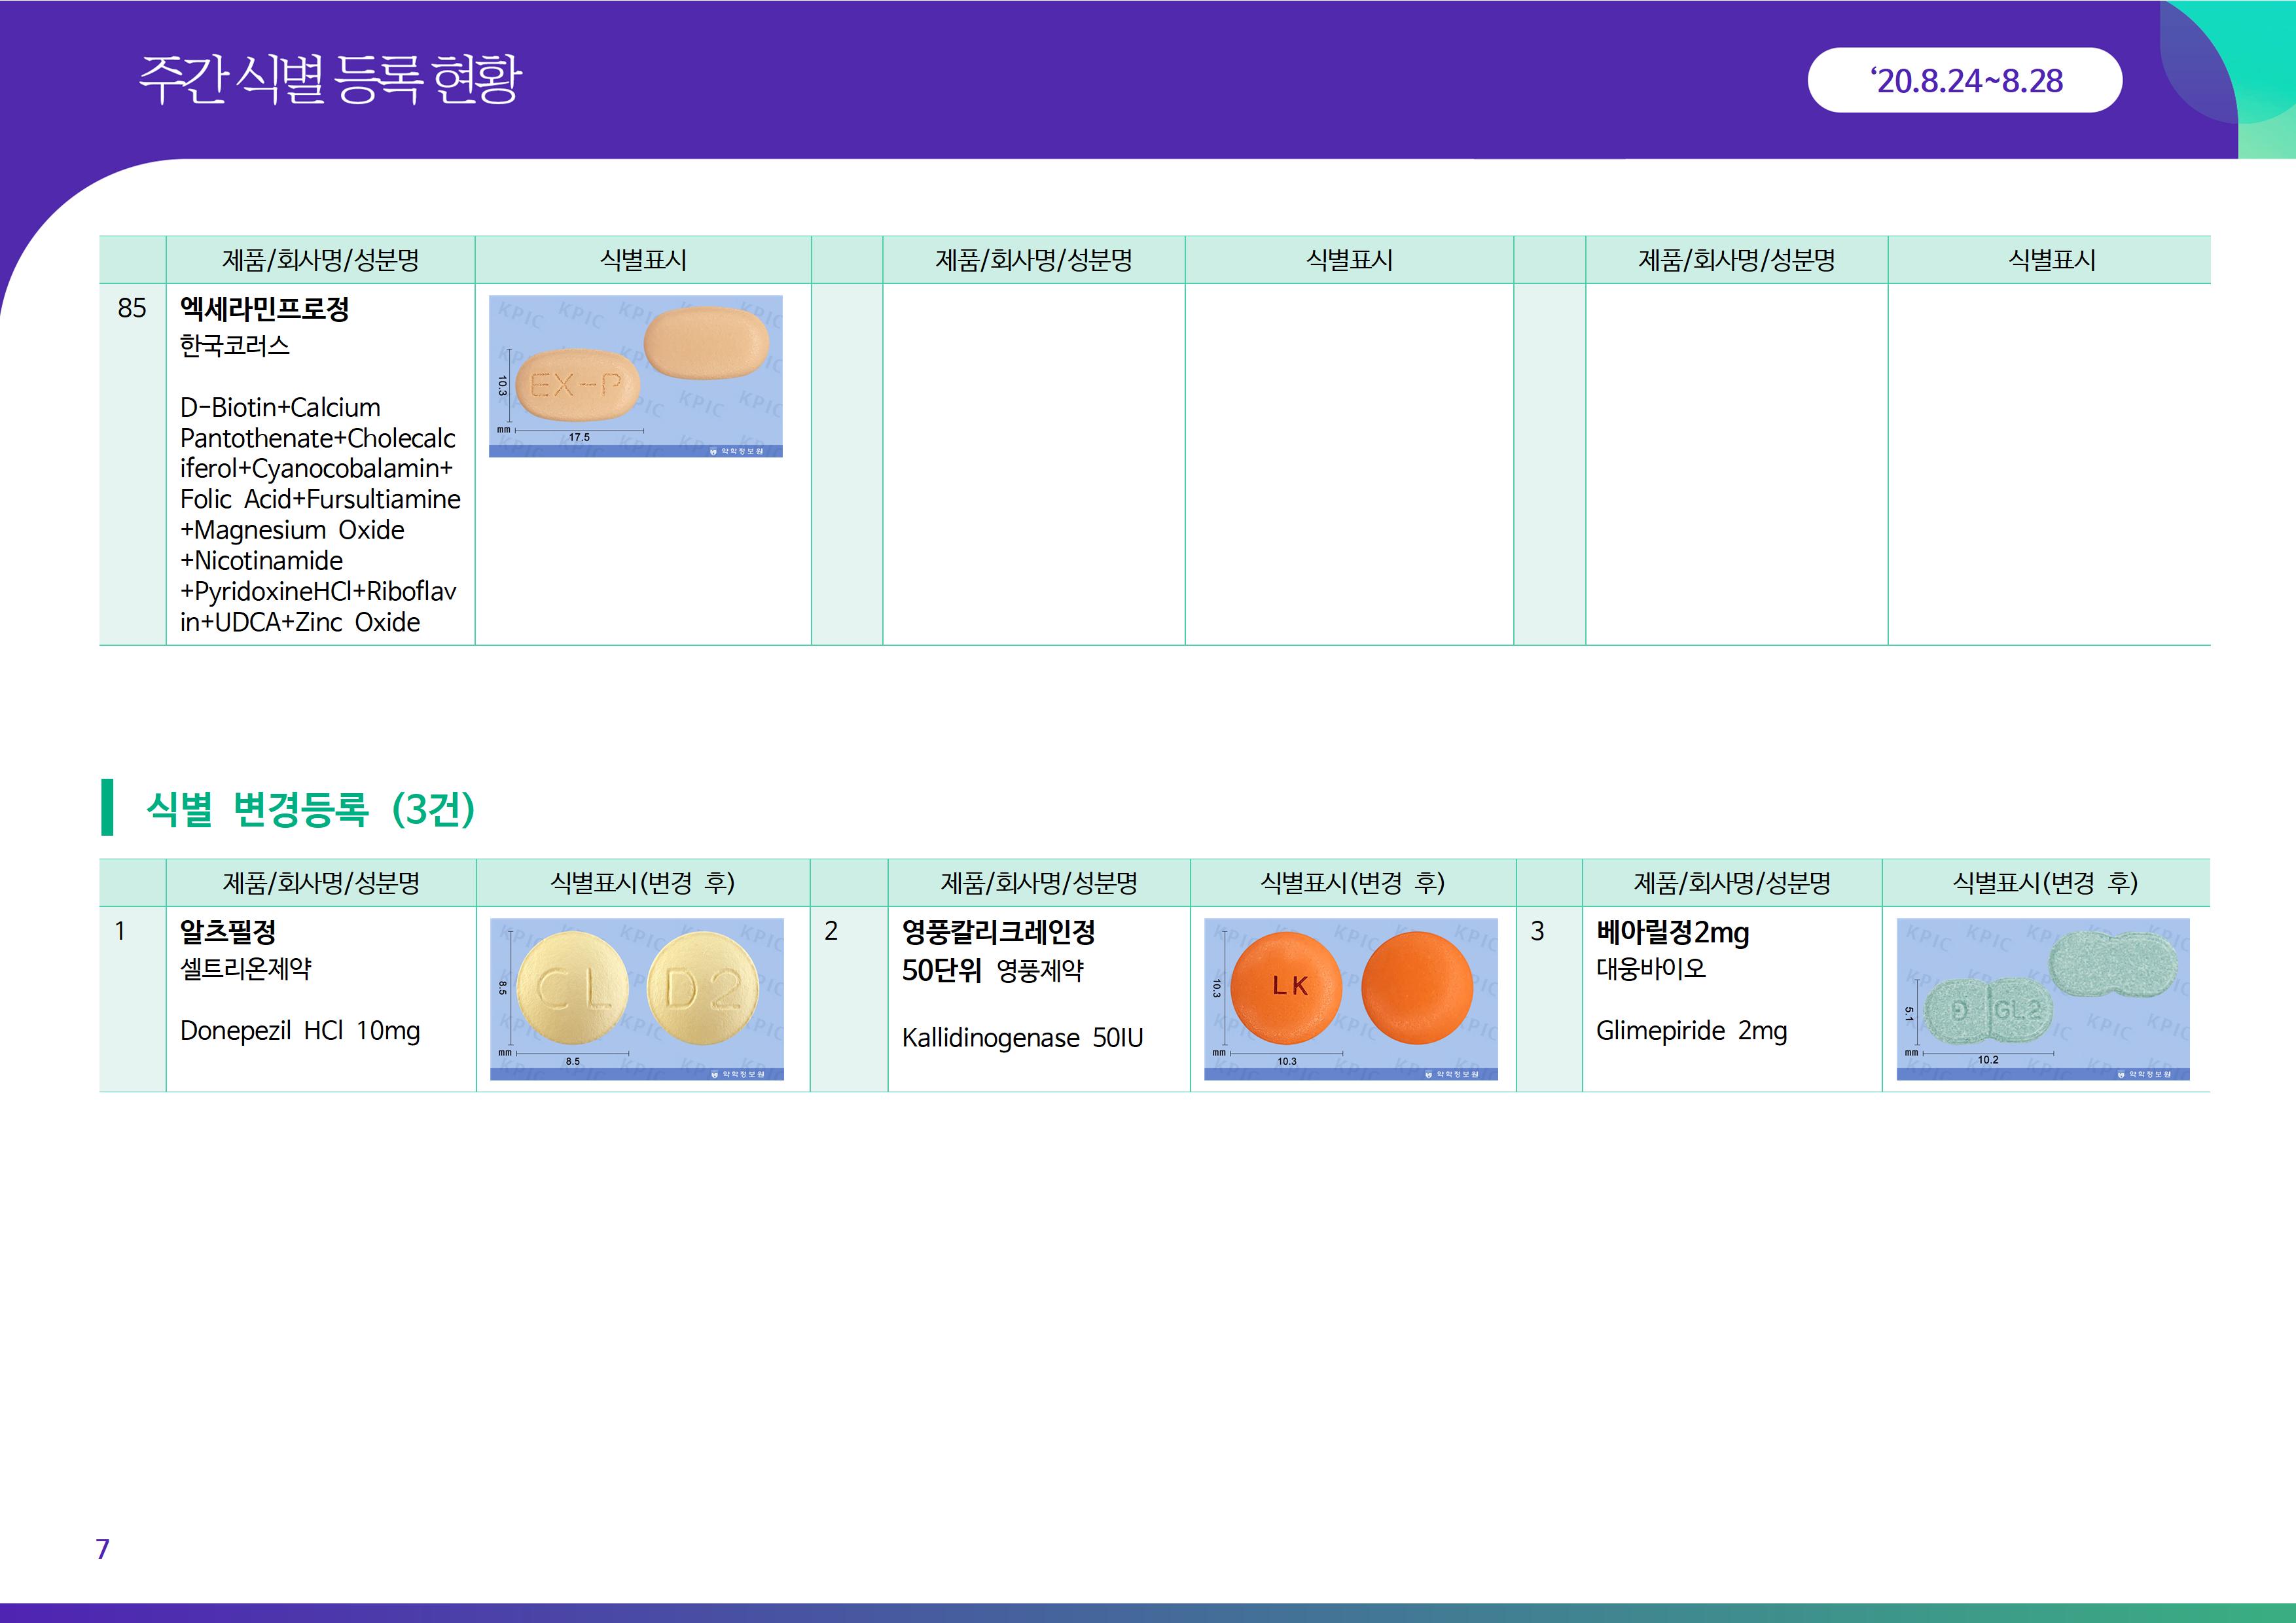
Task: Click product name 영풍칼리크레인정 50단위
Action: [x=998, y=933]
